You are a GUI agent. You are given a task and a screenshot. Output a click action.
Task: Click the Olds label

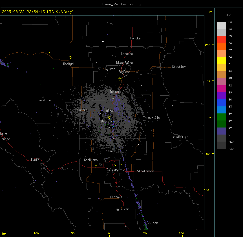pyautogui.click(x=109, y=111)
